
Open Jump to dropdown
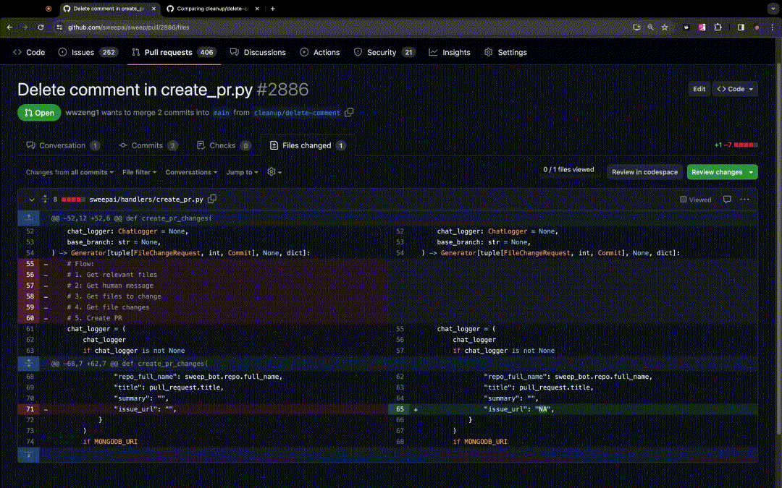tap(243, 172)
